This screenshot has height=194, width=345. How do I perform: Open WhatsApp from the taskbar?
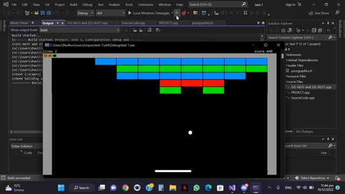196,188
